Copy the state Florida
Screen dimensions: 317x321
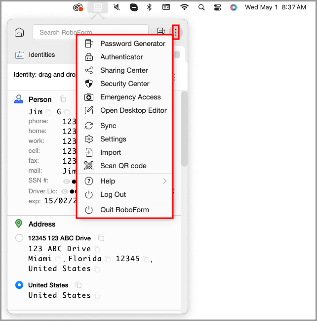pos(108,259)
